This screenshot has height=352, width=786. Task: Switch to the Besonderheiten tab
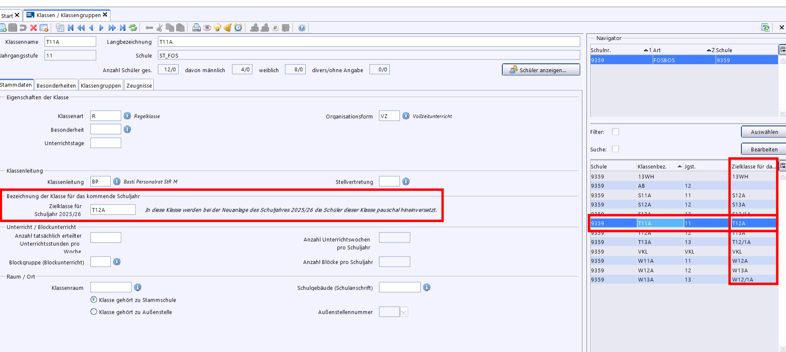click(x=56, y=85)
